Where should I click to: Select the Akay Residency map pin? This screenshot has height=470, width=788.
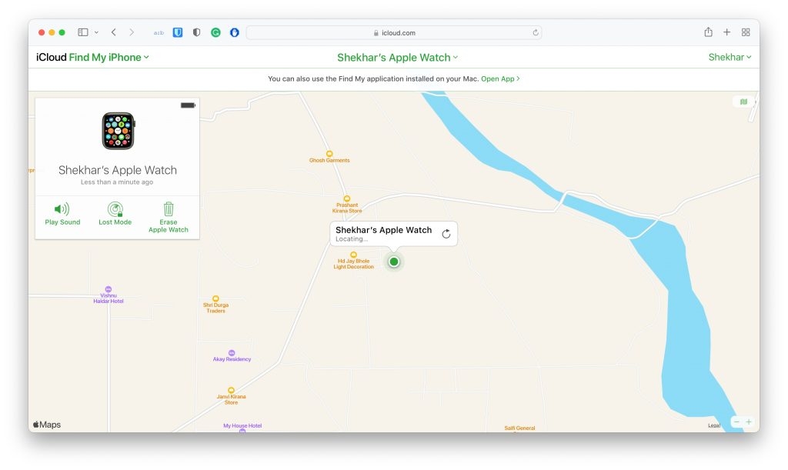tap(232, 353)
